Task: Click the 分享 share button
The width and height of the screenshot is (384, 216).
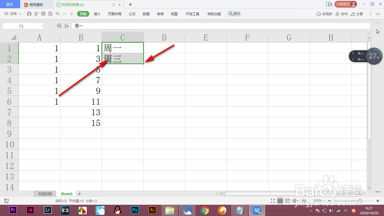Action: 357,14
